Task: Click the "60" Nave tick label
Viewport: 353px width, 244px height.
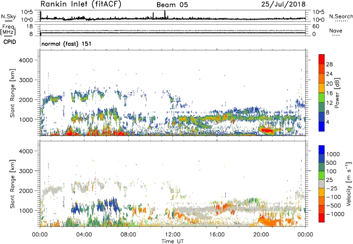Action: (x=315, y=26)
